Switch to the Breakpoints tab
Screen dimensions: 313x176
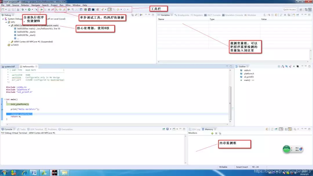[x=182, y=15]
